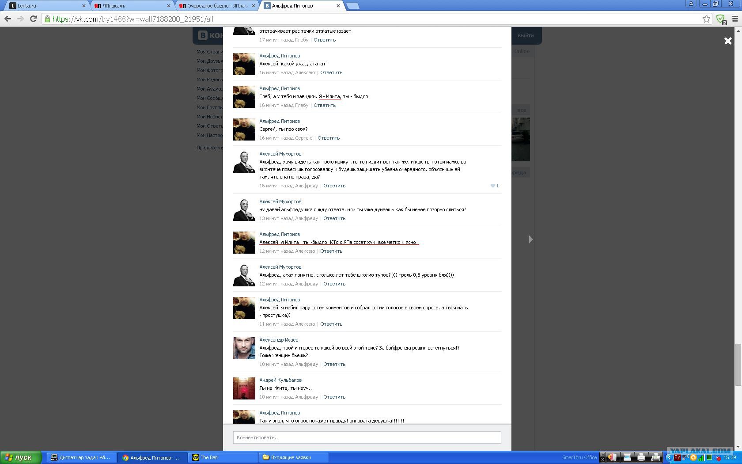Select the Альфред Питонов tab
Screen dimensions: 742x464
coord(300,6)
